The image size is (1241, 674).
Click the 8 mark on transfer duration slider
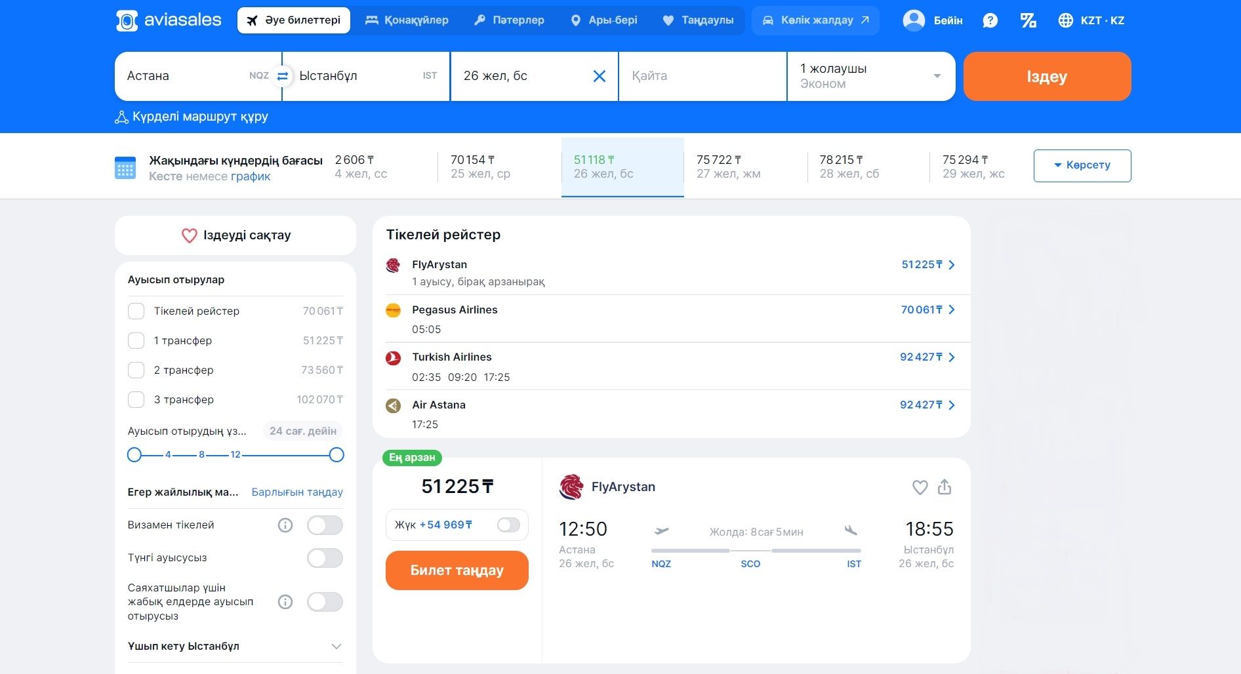point(202,454)
